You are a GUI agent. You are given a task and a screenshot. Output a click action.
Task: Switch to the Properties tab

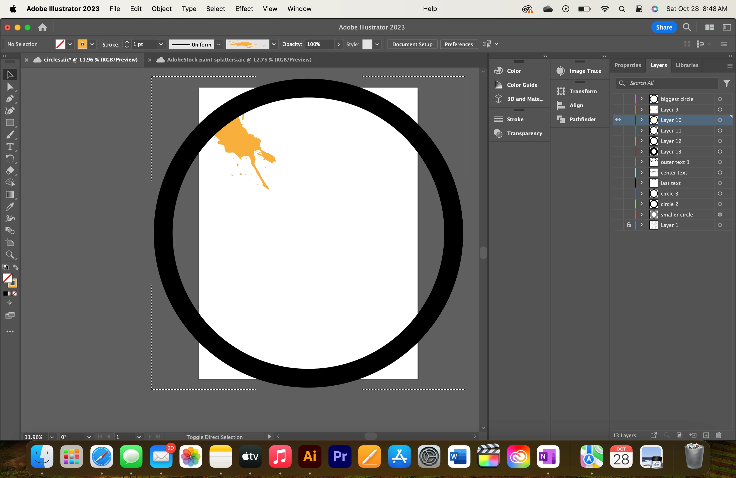(627, 65)
